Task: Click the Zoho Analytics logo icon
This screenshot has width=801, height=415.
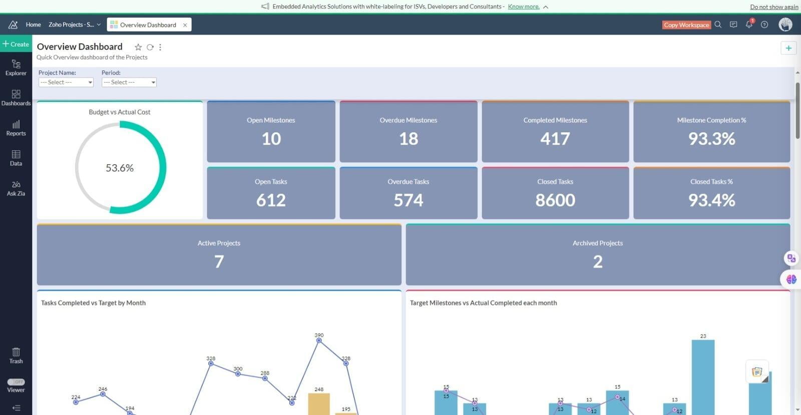Action: tap(13, 25)
